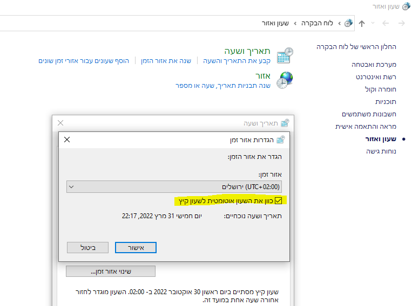The width and height of the screenshot is (412, 306).
Task: Click the forward arrow navigation icon
Action: [402, 23]
